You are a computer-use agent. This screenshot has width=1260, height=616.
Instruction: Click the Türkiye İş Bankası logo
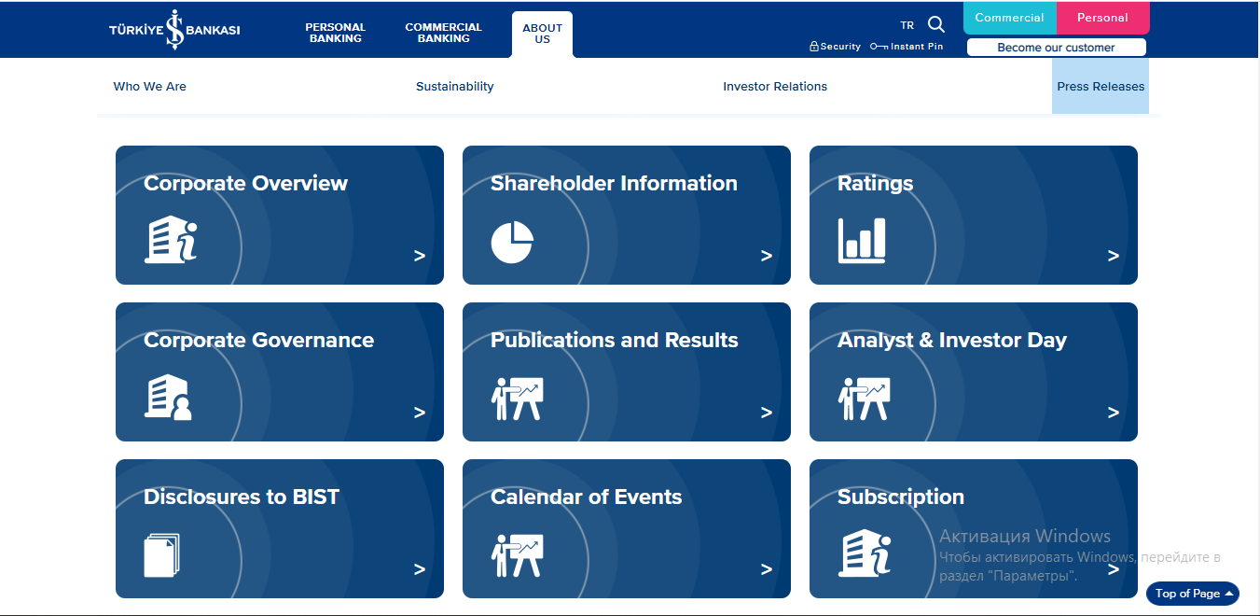(174, 29)
